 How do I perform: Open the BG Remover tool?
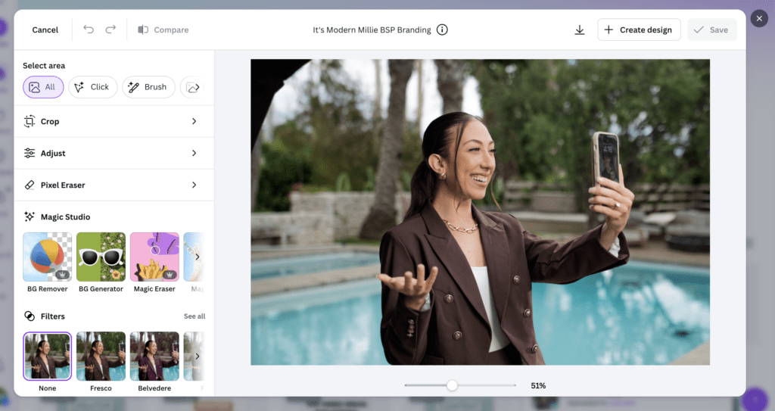[48, 257]
